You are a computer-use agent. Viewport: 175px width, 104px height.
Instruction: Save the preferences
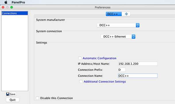pyautogui.click(x=11, y=94)
